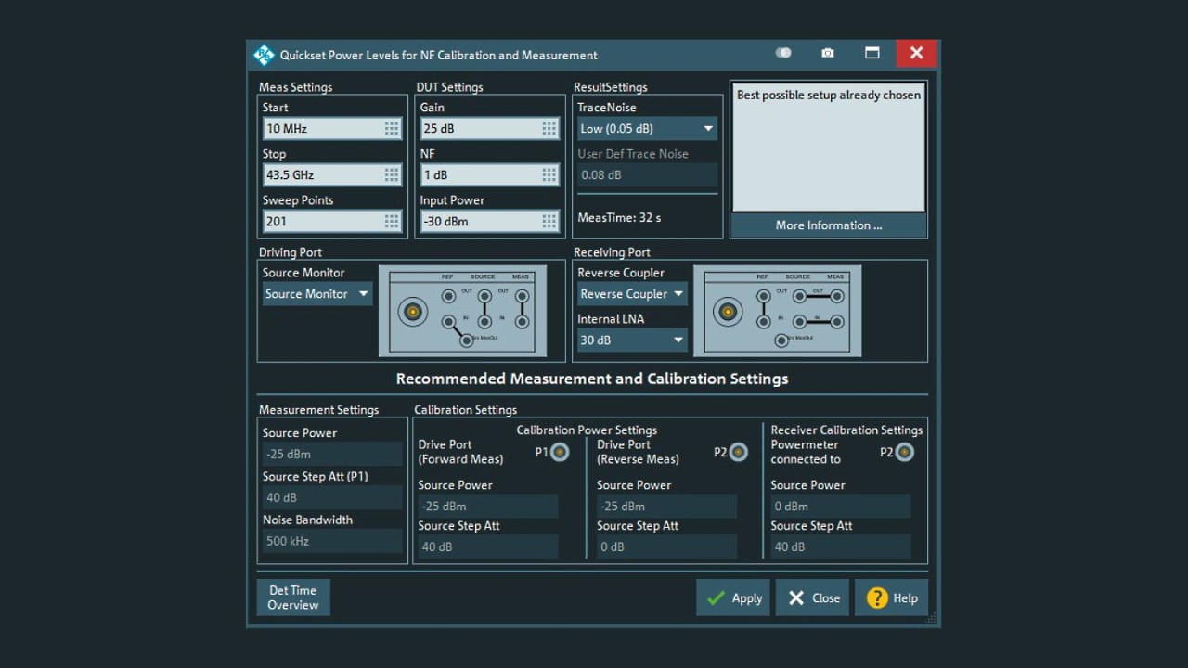This screenshot has width=1188, height=668.
Task: Click the 'Best possible setup already chosen' message box
Action: tap(828, 148)
